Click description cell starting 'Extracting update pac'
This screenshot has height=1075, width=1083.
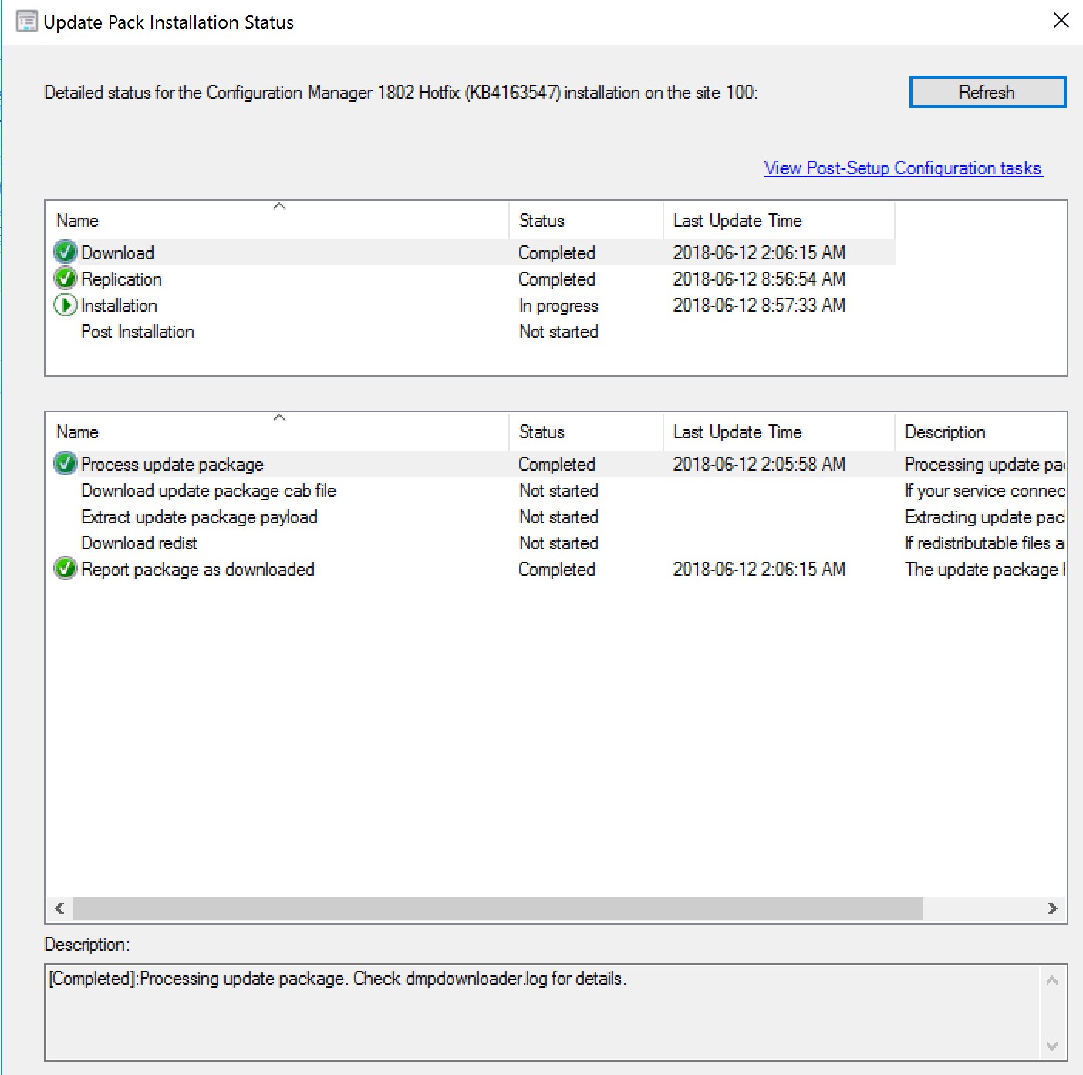pyautogui.click(x=985, y=516)
